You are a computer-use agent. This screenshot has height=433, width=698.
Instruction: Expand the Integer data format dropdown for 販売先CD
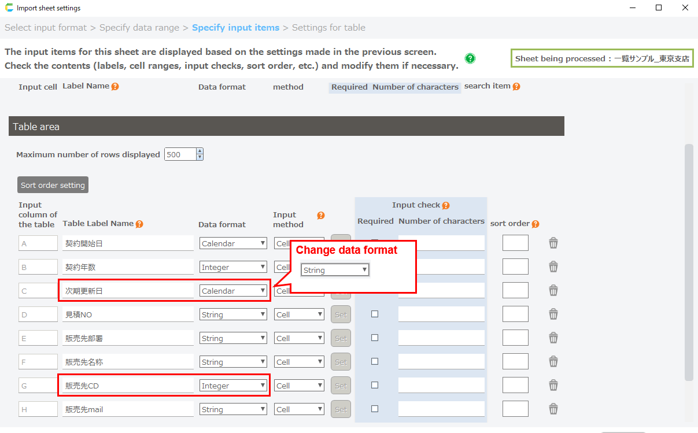tap(233, 386)
